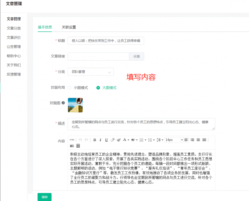Apply italic formatting in the editor
The image size is (249, 201).
click(x=101, y=140)
